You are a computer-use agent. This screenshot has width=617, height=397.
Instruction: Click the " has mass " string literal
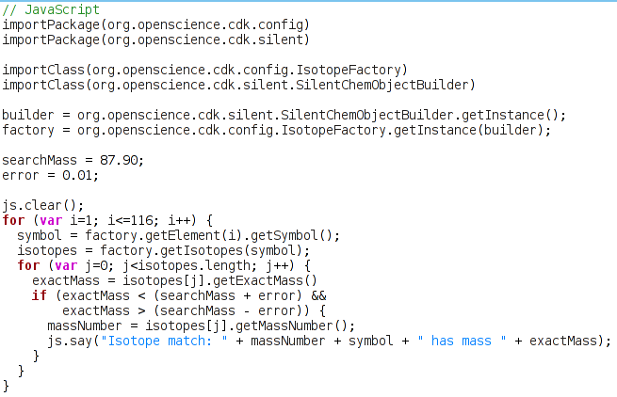tap(461, 341)
